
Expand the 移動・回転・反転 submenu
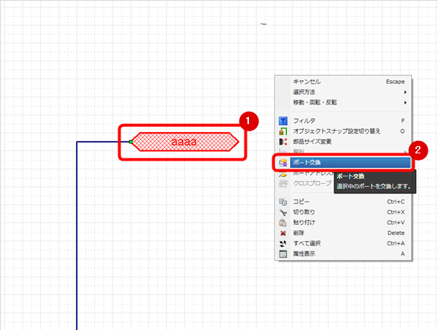point(344,102)
